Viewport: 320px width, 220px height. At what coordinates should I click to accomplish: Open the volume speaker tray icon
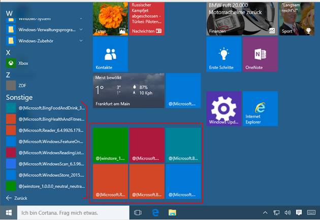tap(287, 213)
